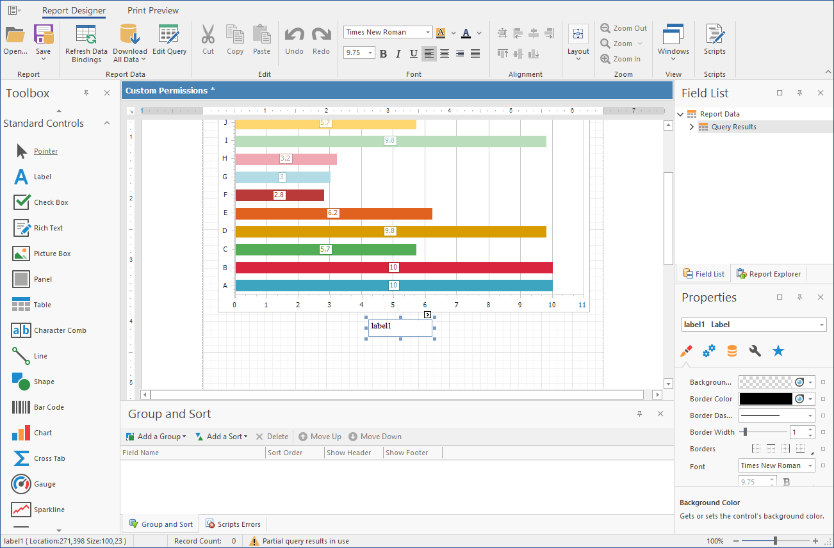Click the Edit Query icon
834x548 pixels.
(x=169, y=35)
